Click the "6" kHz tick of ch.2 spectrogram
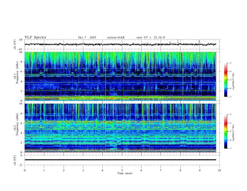Image resolution: width=247 pixels, height=191 pixels. pos(22,123)
